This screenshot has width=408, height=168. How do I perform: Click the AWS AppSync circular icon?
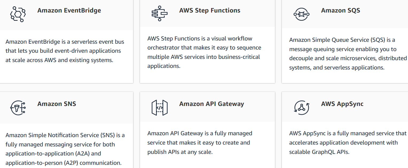pos(301,108)
